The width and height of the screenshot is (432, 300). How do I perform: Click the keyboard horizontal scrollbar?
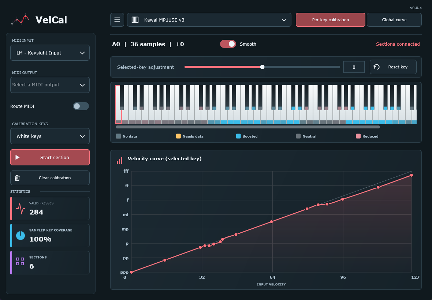[x=248, y=127]
